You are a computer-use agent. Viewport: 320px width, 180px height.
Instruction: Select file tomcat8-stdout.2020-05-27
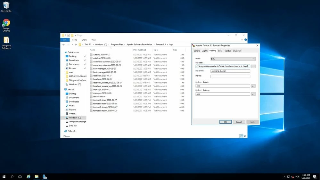pos(105,107)
